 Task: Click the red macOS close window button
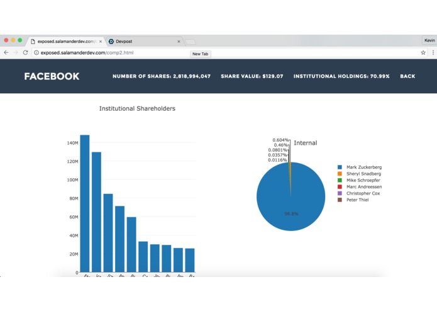[6, 40]
